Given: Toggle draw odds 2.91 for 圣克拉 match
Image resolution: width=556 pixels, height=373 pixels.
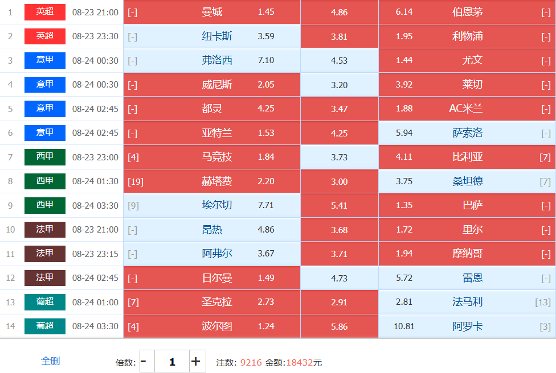Looking at the screenshot, I should [x=340, y=302].
